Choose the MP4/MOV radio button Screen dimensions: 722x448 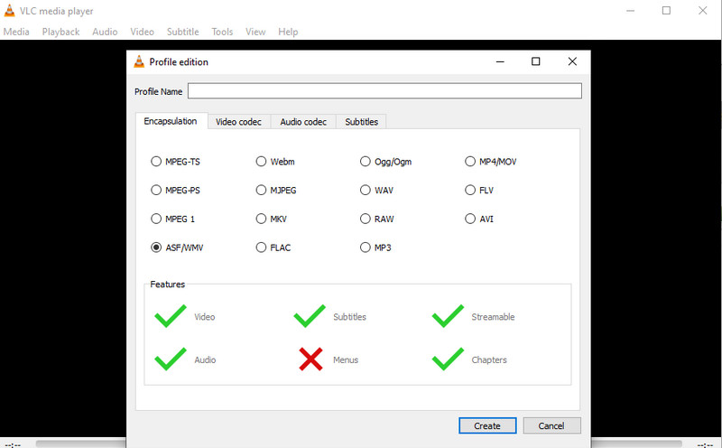pos(470,162)
